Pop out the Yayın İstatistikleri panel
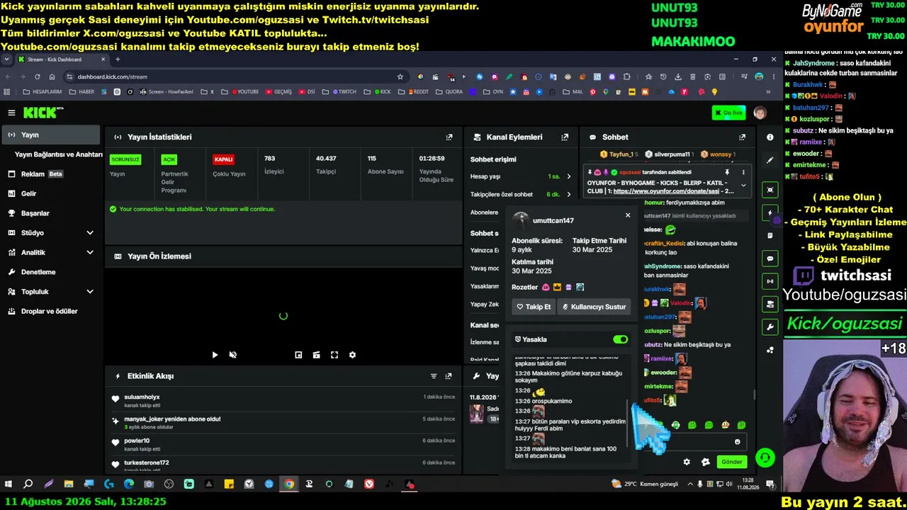Image resolution: width=907 pixels, height=510 pixels. click(x=449, y=137)
